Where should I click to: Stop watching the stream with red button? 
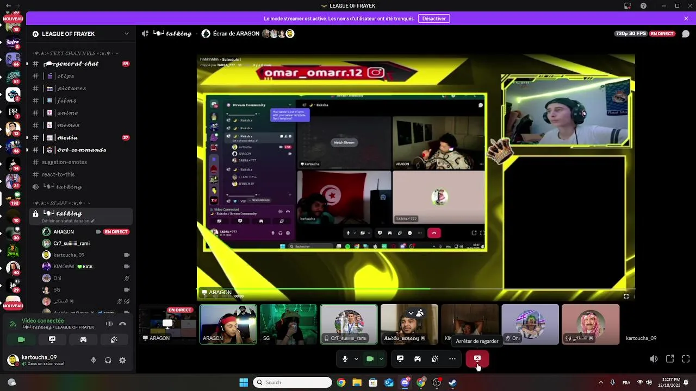[477, 358]
